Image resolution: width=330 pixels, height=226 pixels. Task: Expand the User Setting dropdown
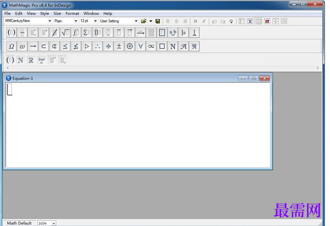(136, 21)
